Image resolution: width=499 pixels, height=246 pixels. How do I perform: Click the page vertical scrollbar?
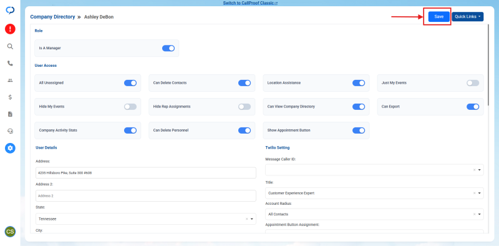[x=489, y=66]
